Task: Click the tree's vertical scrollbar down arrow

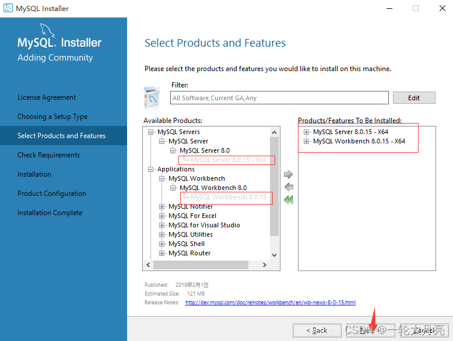Action: [274, 255]
